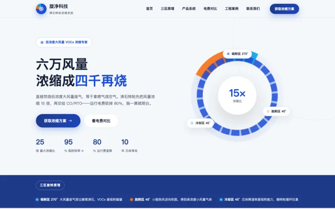335x209 pixels.
Task: Open 产品系统 menu item
Action: (x=189, y=9)
